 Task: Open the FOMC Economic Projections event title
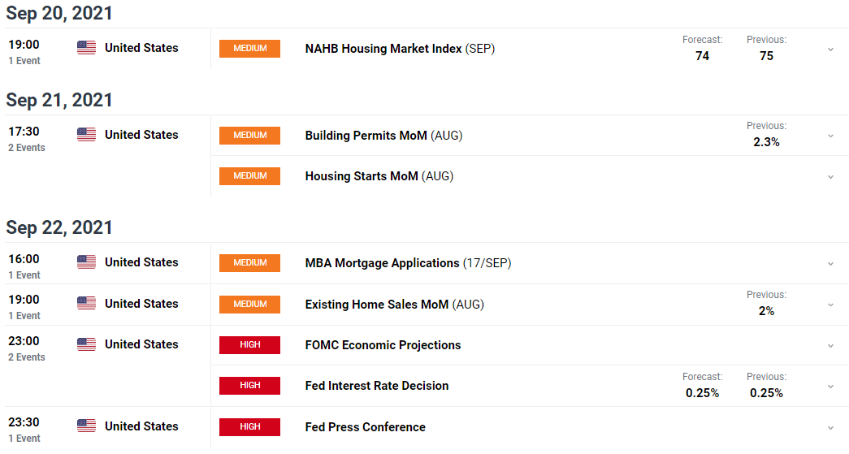(383, 345)
